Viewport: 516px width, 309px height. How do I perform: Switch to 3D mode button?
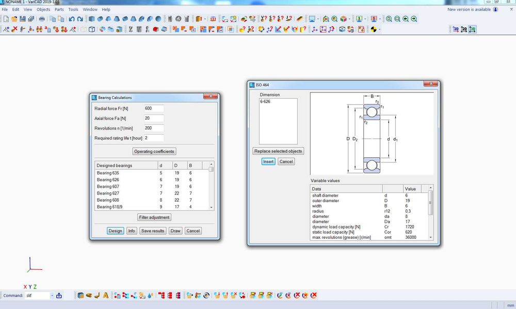coord(472,29)
